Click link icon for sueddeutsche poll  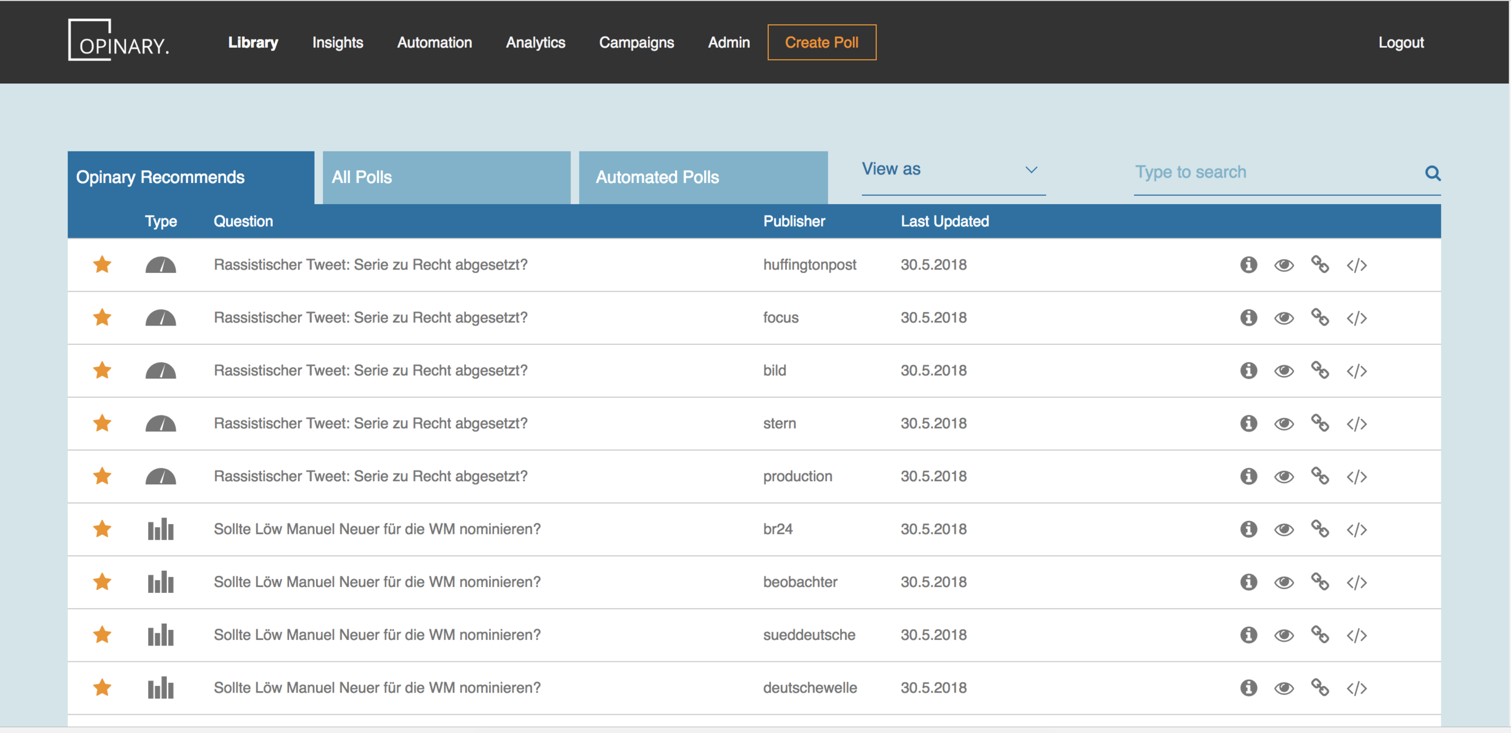[1320, 635]
